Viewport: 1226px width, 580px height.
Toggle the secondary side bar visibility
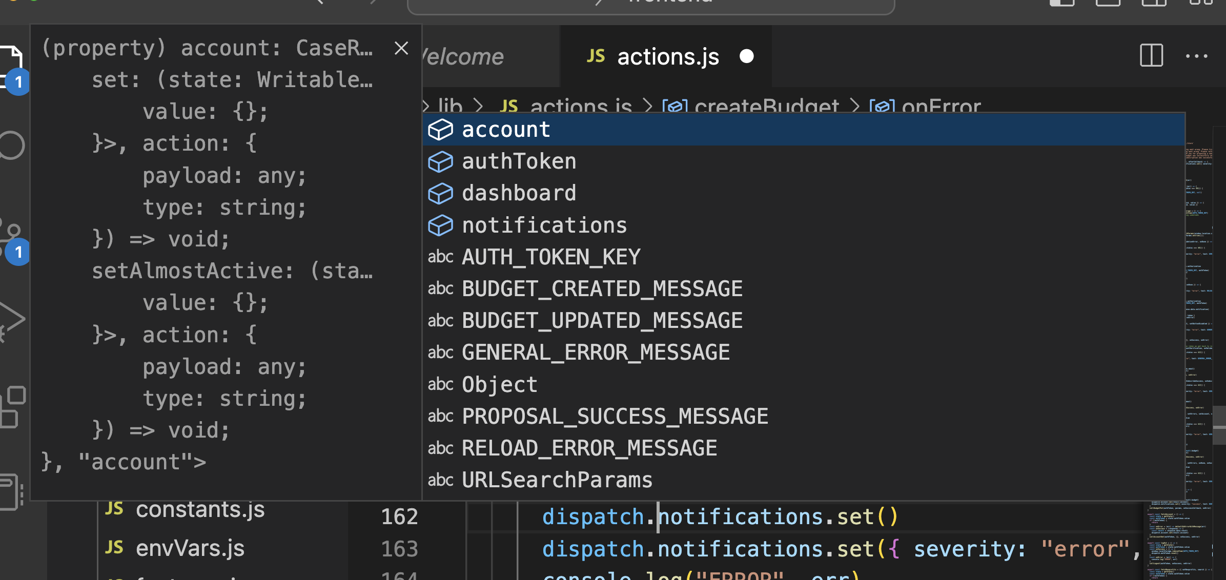tap(1153, 4)
